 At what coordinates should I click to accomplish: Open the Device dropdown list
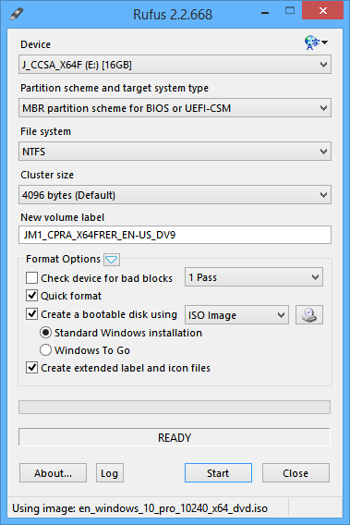[175, 65]
